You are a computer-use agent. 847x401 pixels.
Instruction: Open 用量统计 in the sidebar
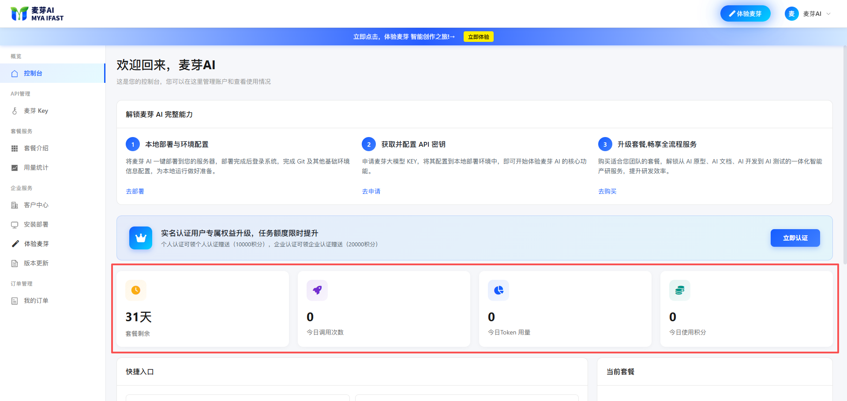[52, 168]
